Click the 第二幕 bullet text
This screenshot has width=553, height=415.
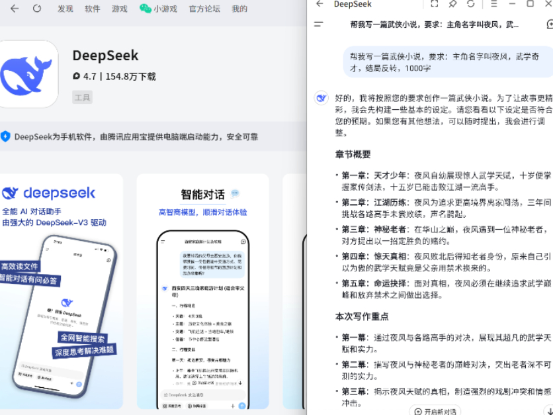(x=446, y=371)
